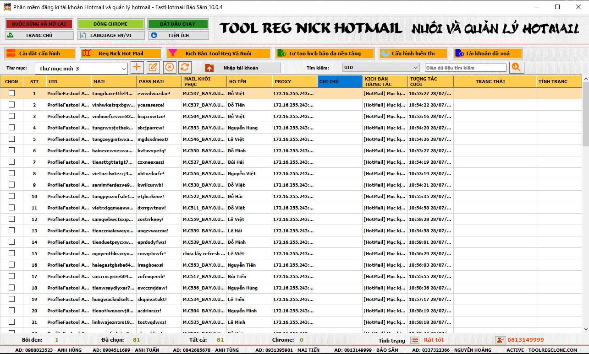
Task: Click the contact icon beside 0813149999
Action: tap(500, 340)
